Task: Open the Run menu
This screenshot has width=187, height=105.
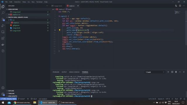Action: [33, 2]
